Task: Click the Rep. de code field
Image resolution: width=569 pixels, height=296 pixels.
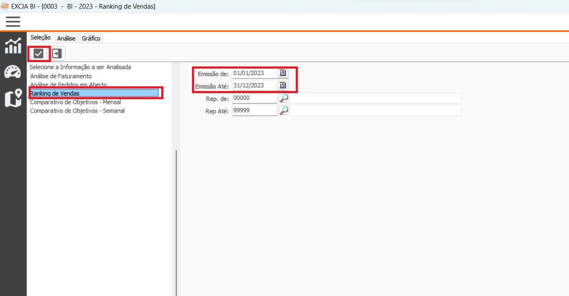Action: click(254, 98)
